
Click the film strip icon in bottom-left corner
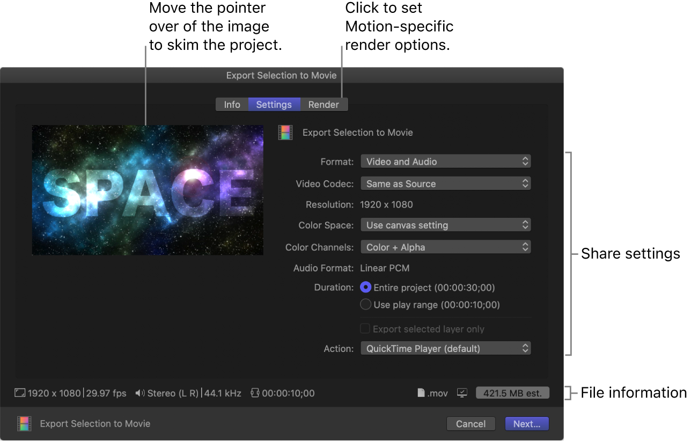(x=24, y=423)
